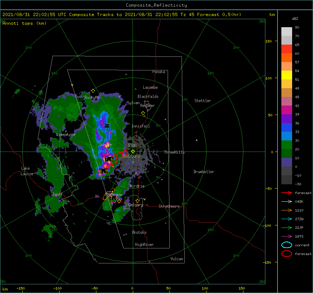Select the red swatch in the dBZ scale
This screenshot has height=293, width=313.
click(x=287, y=49)
